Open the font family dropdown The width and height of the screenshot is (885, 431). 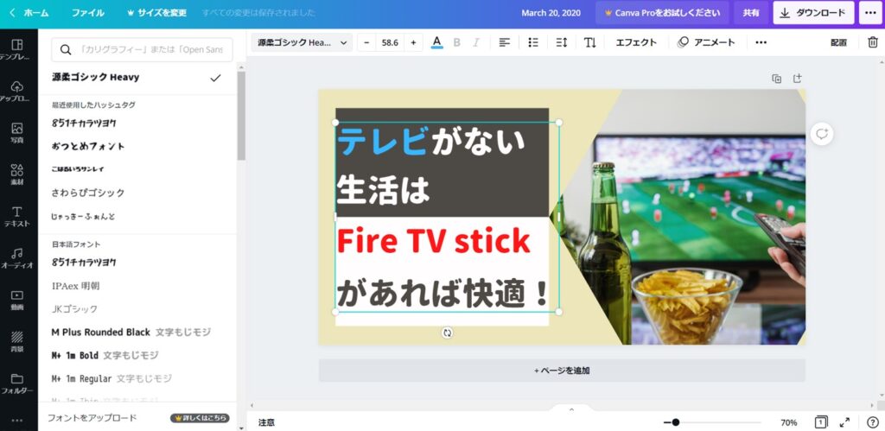(302, 42)
